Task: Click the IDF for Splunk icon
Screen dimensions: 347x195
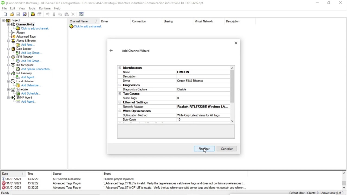Action: click(13, 65)
